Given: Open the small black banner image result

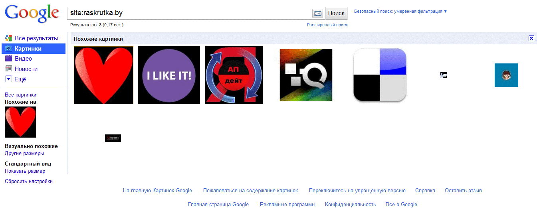Looking at the screenshot, I should 113,138.
